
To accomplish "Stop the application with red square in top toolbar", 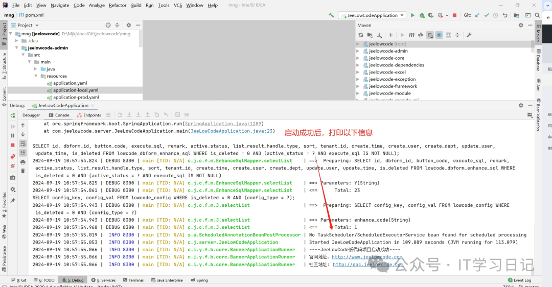I will click(454, 15).
